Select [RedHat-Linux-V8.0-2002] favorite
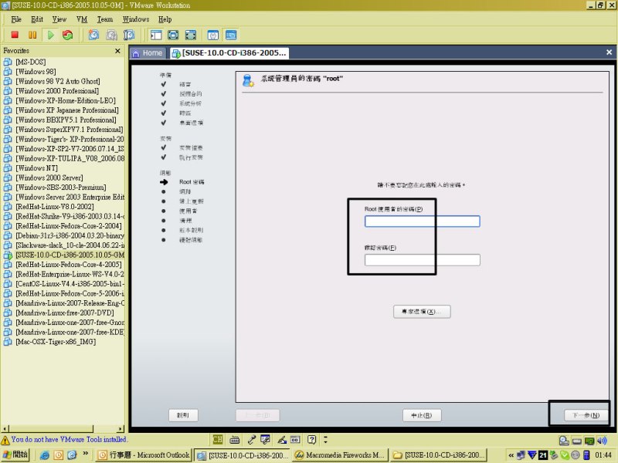 click(x=54, y=207)
